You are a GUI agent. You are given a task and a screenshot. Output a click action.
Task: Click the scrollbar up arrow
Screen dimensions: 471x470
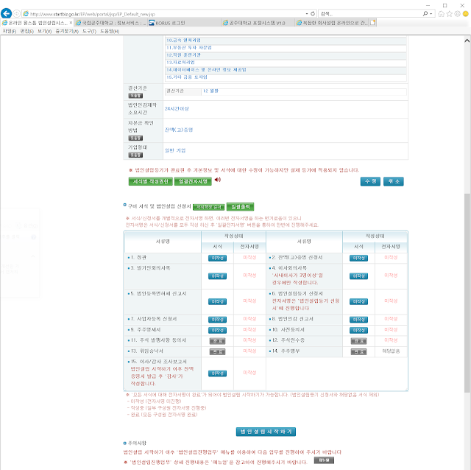467,41
